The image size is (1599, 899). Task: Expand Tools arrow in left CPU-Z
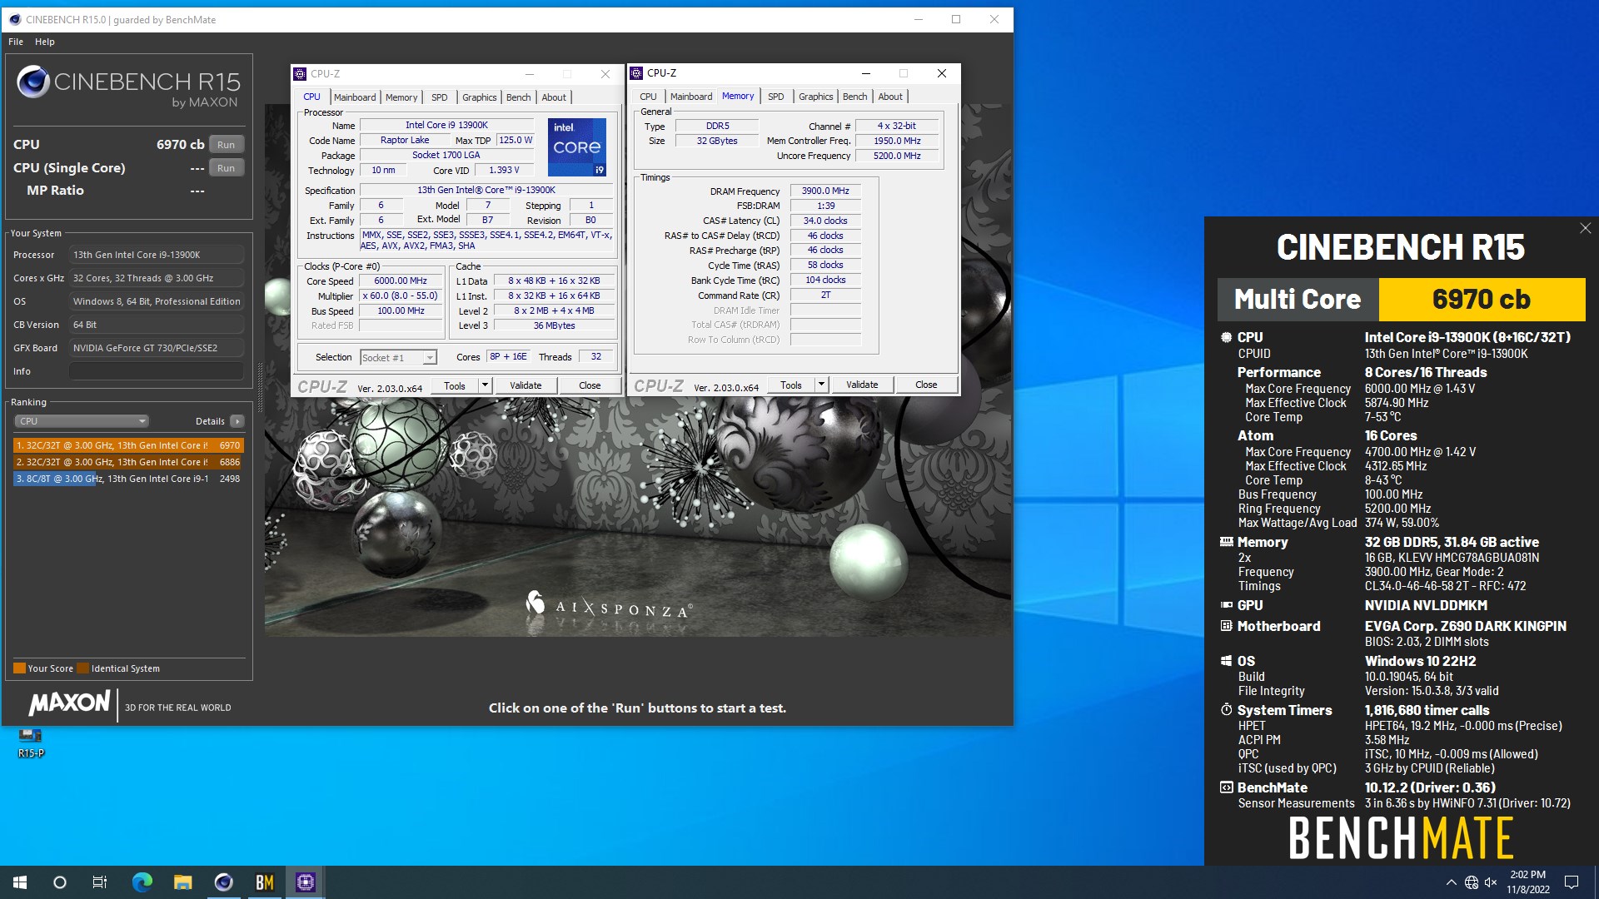(485, 385)
